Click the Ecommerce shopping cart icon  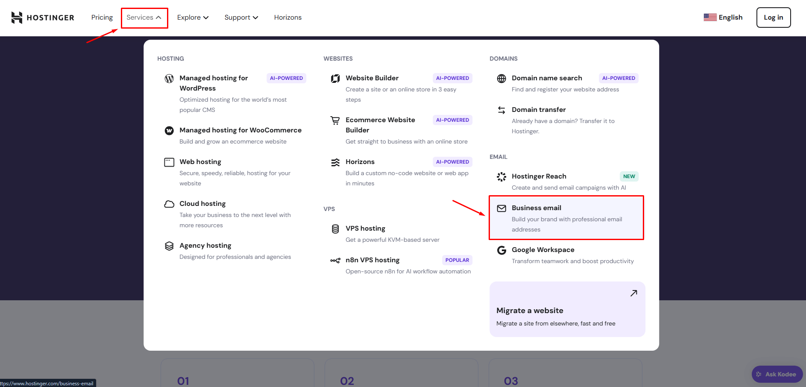point(335,120)
